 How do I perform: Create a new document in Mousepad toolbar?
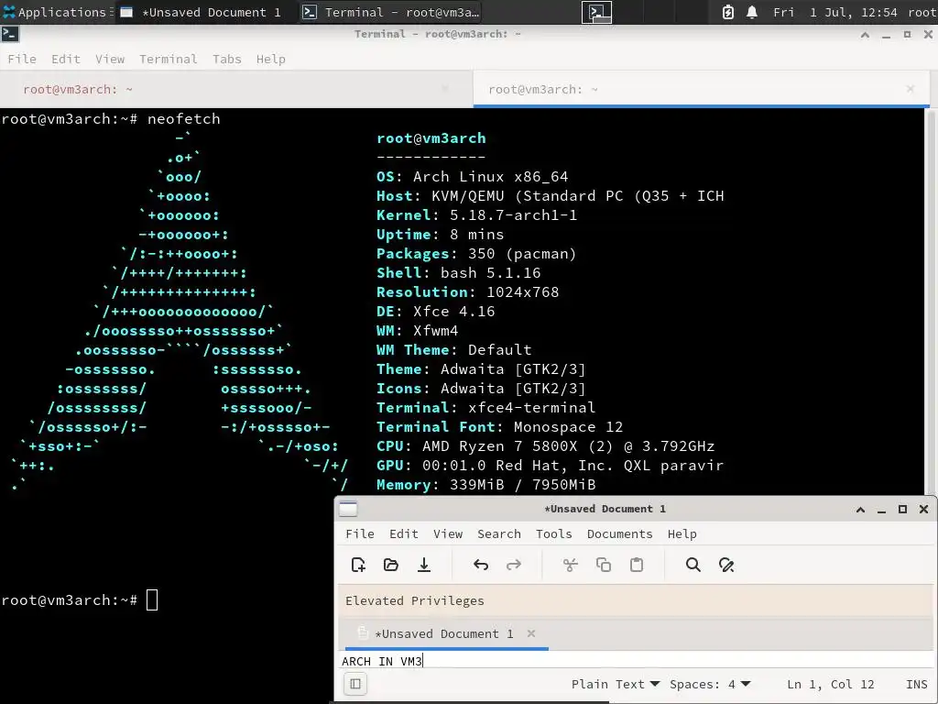358,565
